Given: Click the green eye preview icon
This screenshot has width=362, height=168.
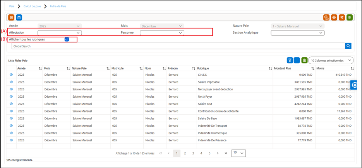Looking at the screenshot, I should (350, 17).
